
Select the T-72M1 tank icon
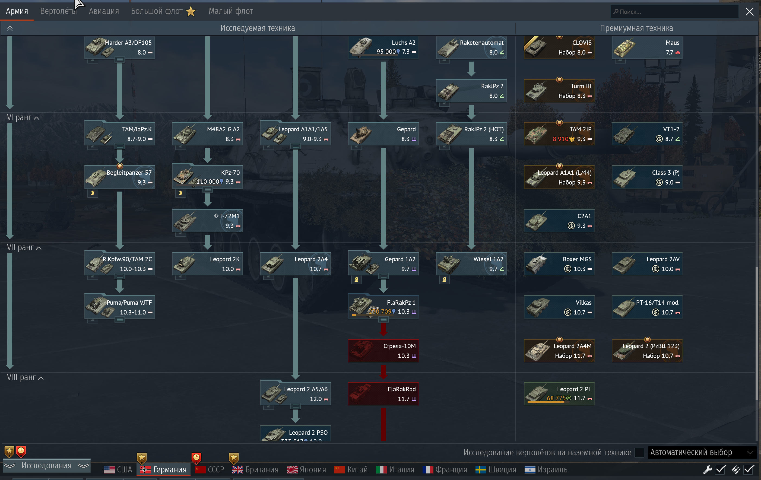[x=185, y=221]
